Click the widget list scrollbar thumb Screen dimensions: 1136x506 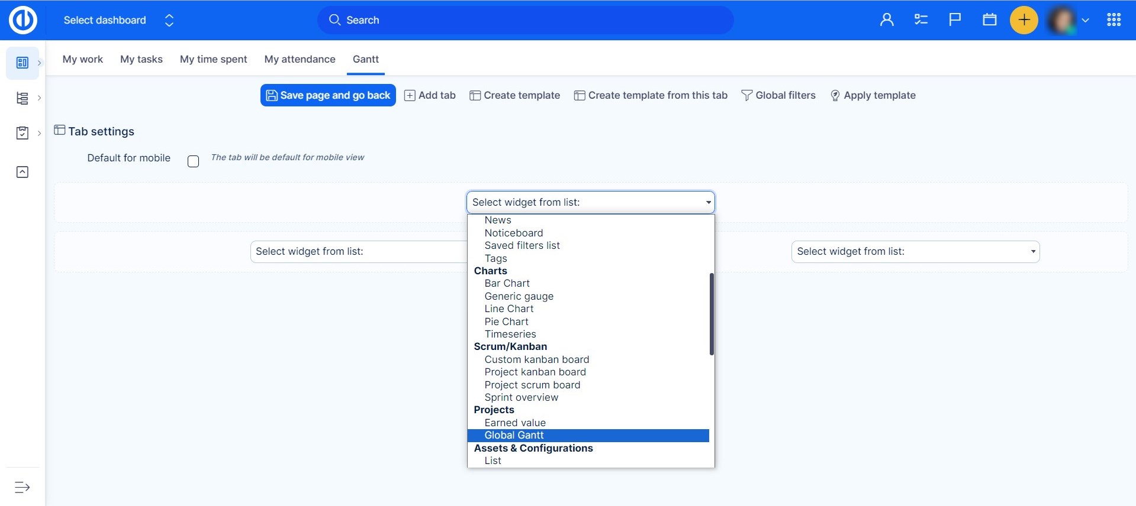pos(712,313)
